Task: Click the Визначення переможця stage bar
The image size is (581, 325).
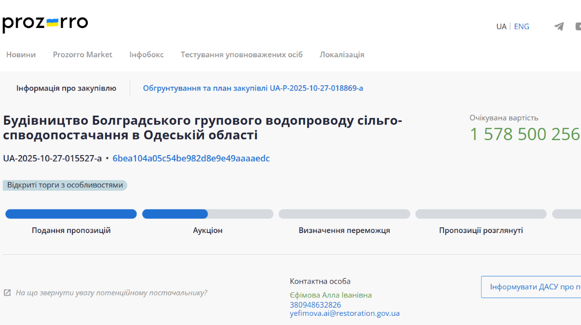Action: (x=344, y=214)
